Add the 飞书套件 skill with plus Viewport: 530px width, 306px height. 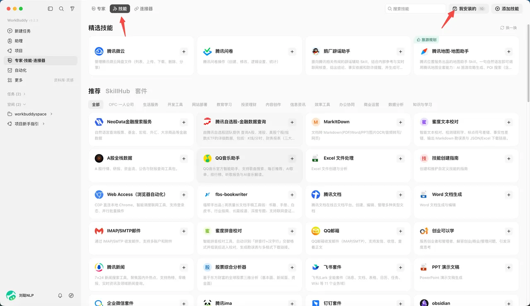pyautogui.click(x=400, y=267)
